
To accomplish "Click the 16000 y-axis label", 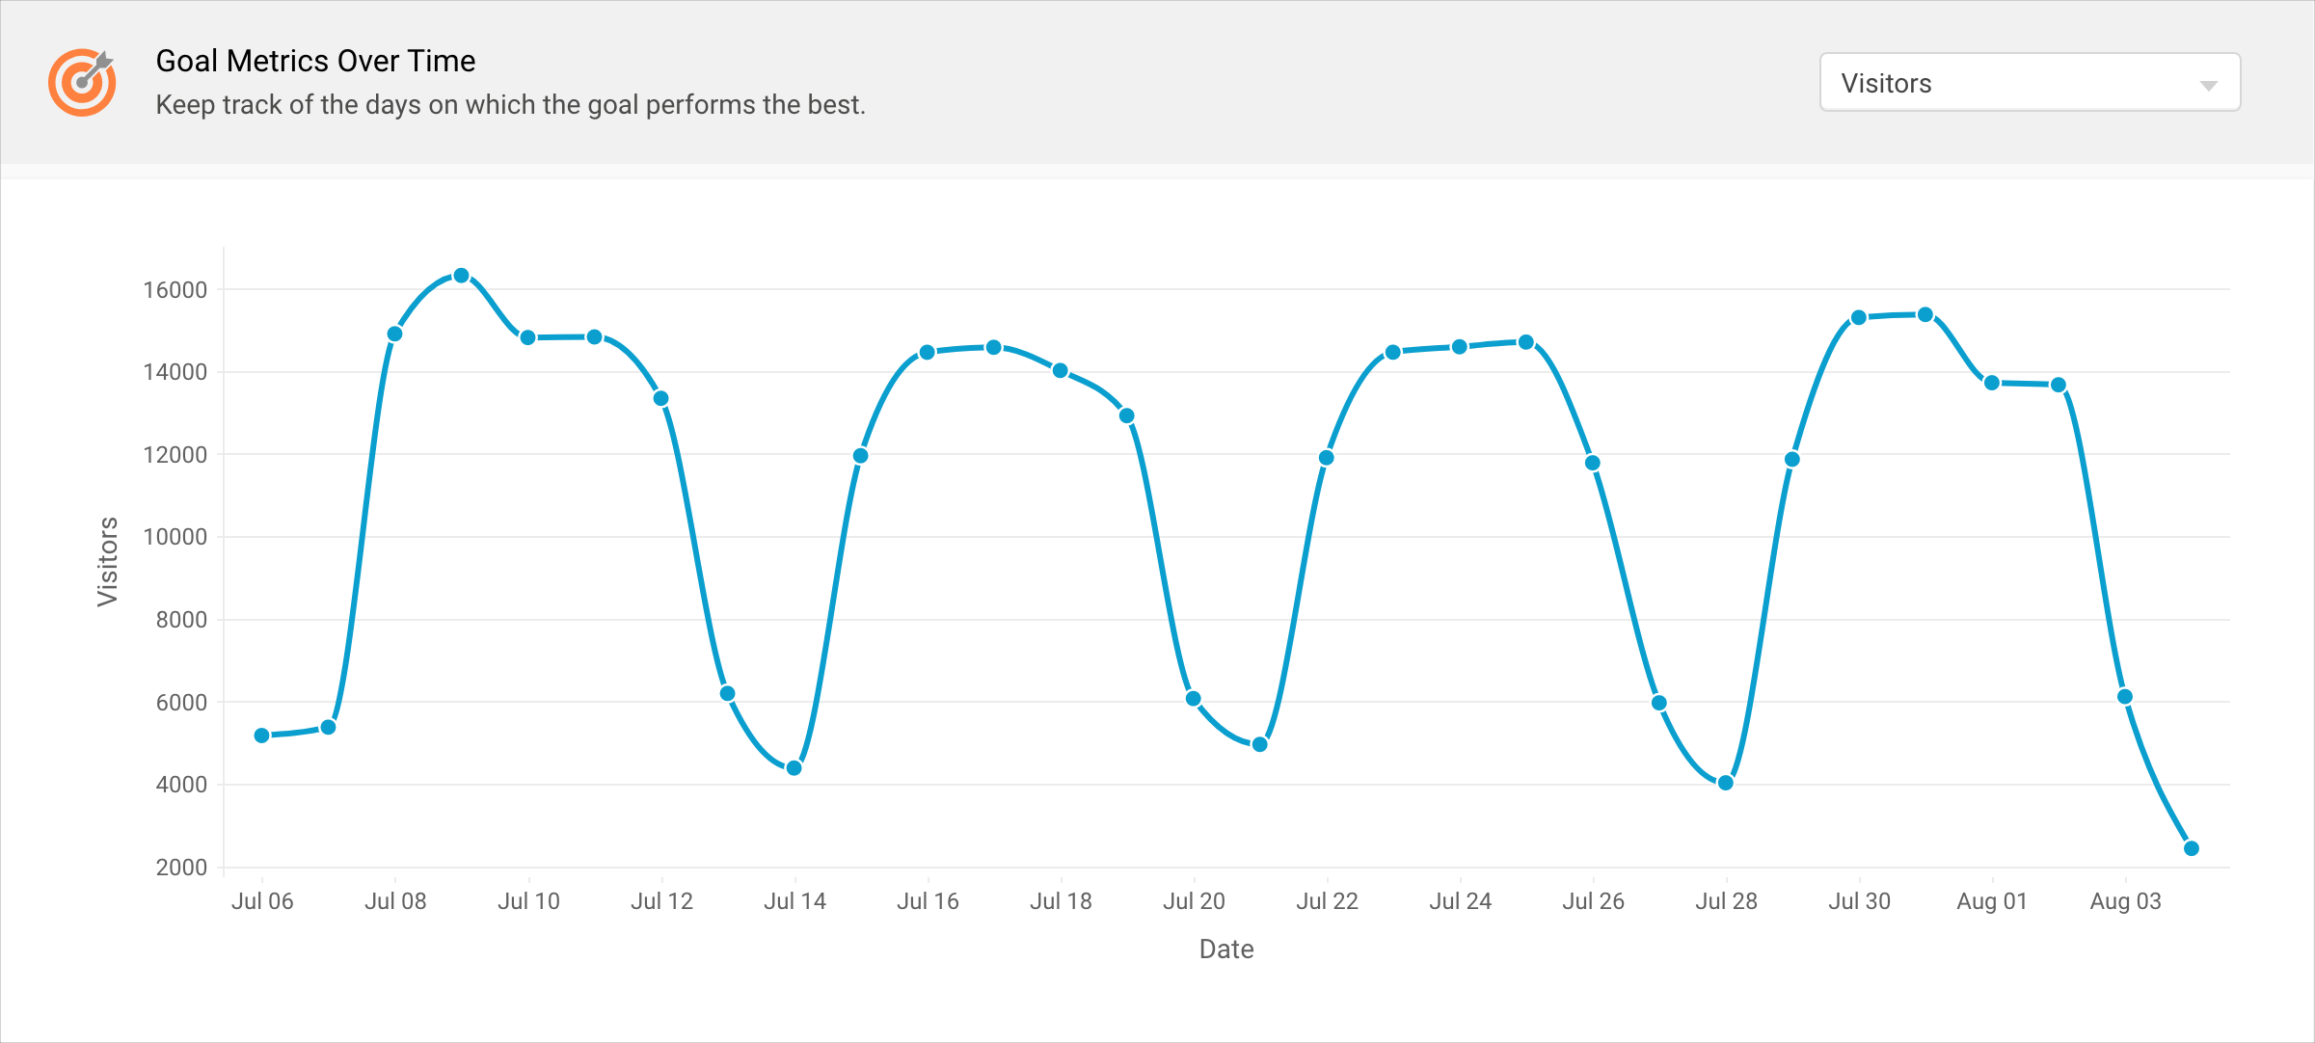I will tap(175, 290).
